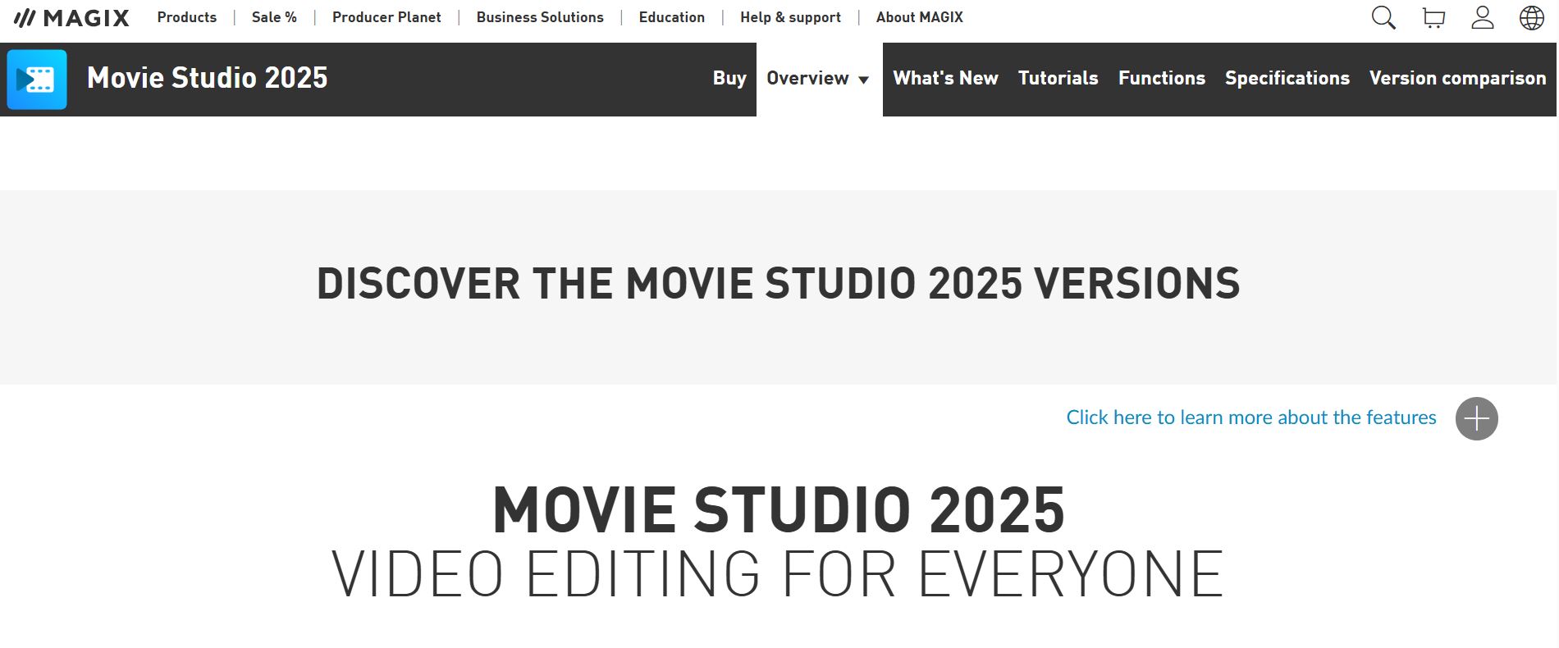Open the Specifications tab
This screenshot has width=1559, height=648.
1287,79
